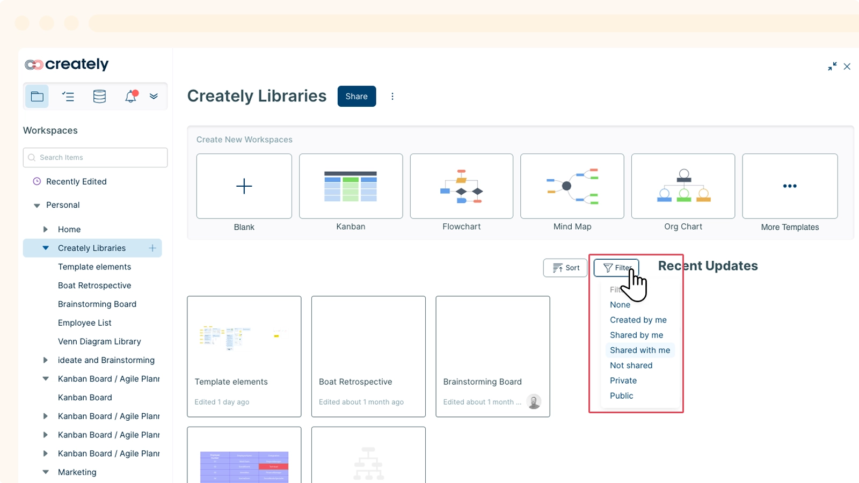The height and width of the screenshot is (483, 859).
Task: Collapse the dialog with shrink arrows icon
Action: click(832, 67)
